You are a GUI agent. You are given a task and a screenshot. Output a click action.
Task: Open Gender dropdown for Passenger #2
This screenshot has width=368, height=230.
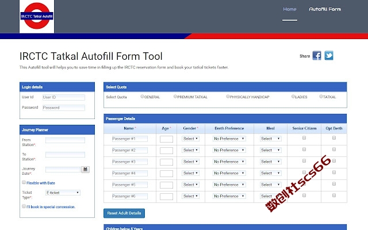(190, 150)
